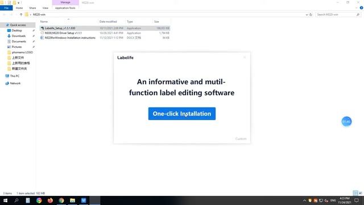The height and width of the screenshot is (205, 364).
Task: Select Network in navigation pane
Action: [15, 83]
